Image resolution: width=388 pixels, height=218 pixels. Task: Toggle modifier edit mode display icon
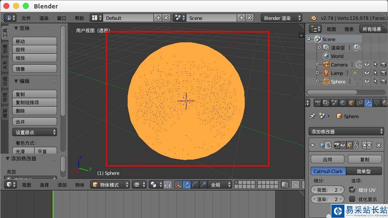(x=349, y=145)
